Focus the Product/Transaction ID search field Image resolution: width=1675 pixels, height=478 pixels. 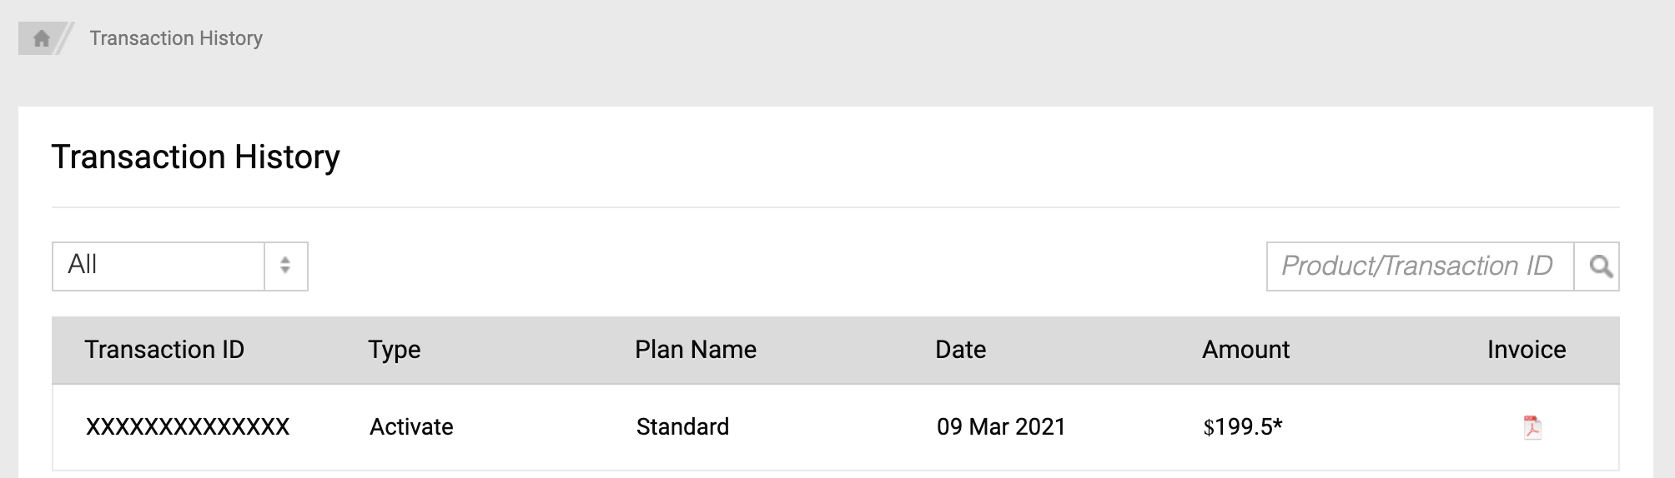pyautogui.click(x=1418, y=266)
